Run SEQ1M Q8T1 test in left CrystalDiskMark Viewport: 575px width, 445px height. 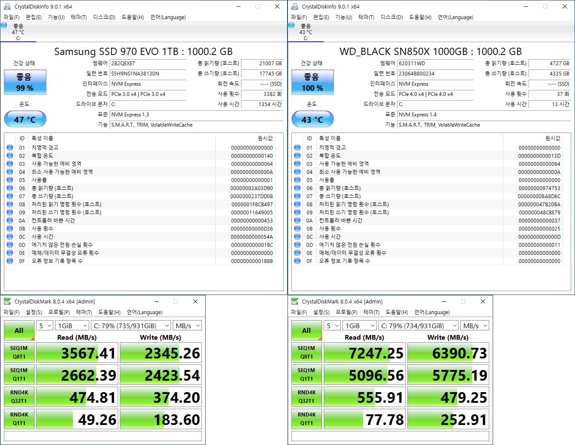pos(19,353)
